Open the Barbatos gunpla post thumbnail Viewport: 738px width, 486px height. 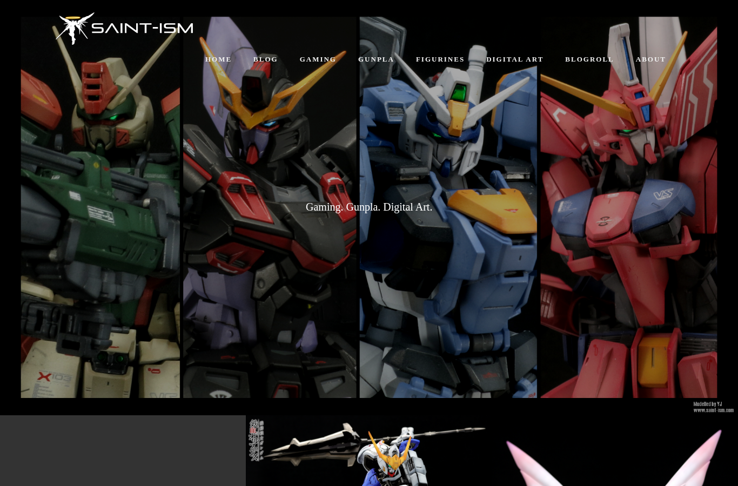pos(369,451)
